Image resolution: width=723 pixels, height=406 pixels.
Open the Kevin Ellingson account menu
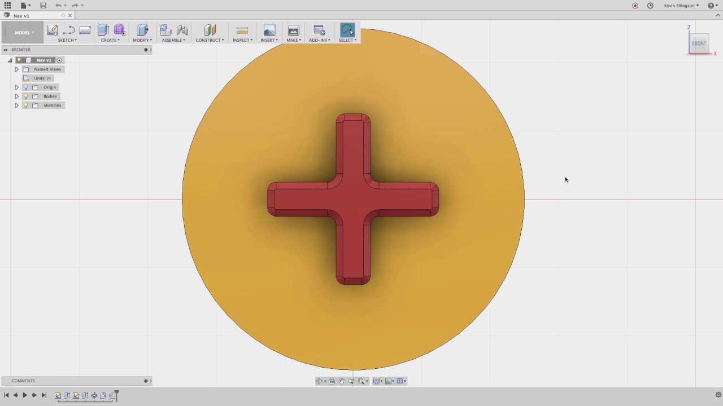[x=681, y=6]
